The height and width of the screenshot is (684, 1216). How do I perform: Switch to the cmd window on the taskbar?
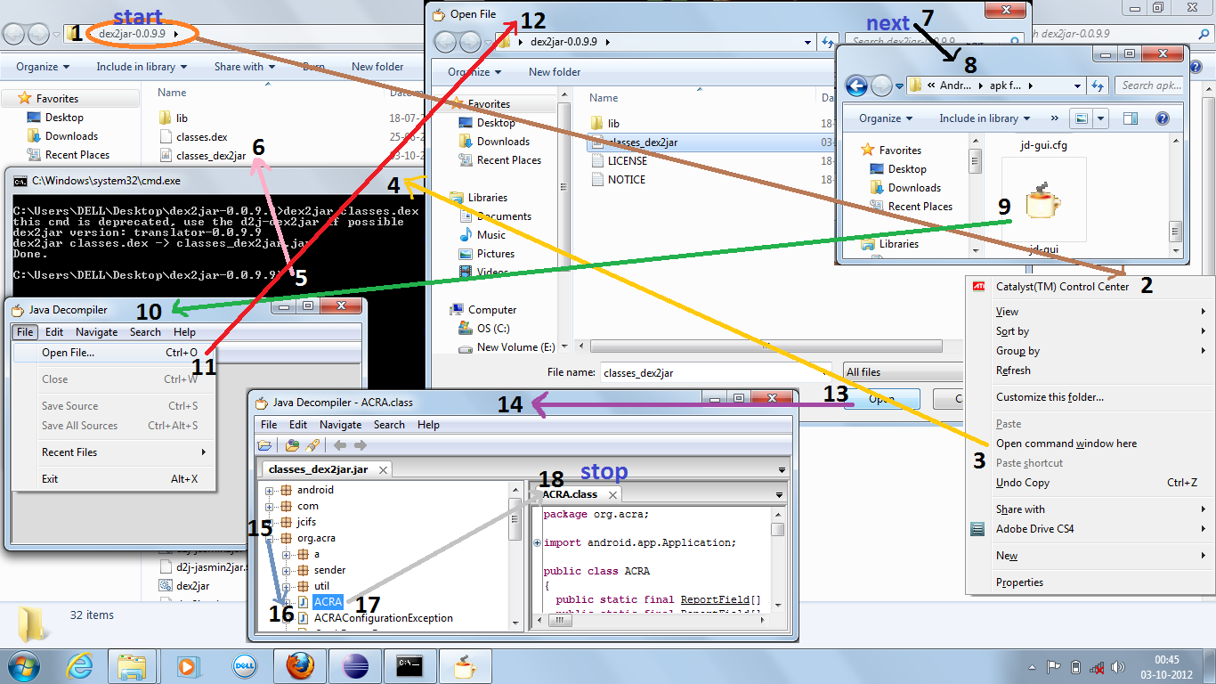(x=411, y=666)
